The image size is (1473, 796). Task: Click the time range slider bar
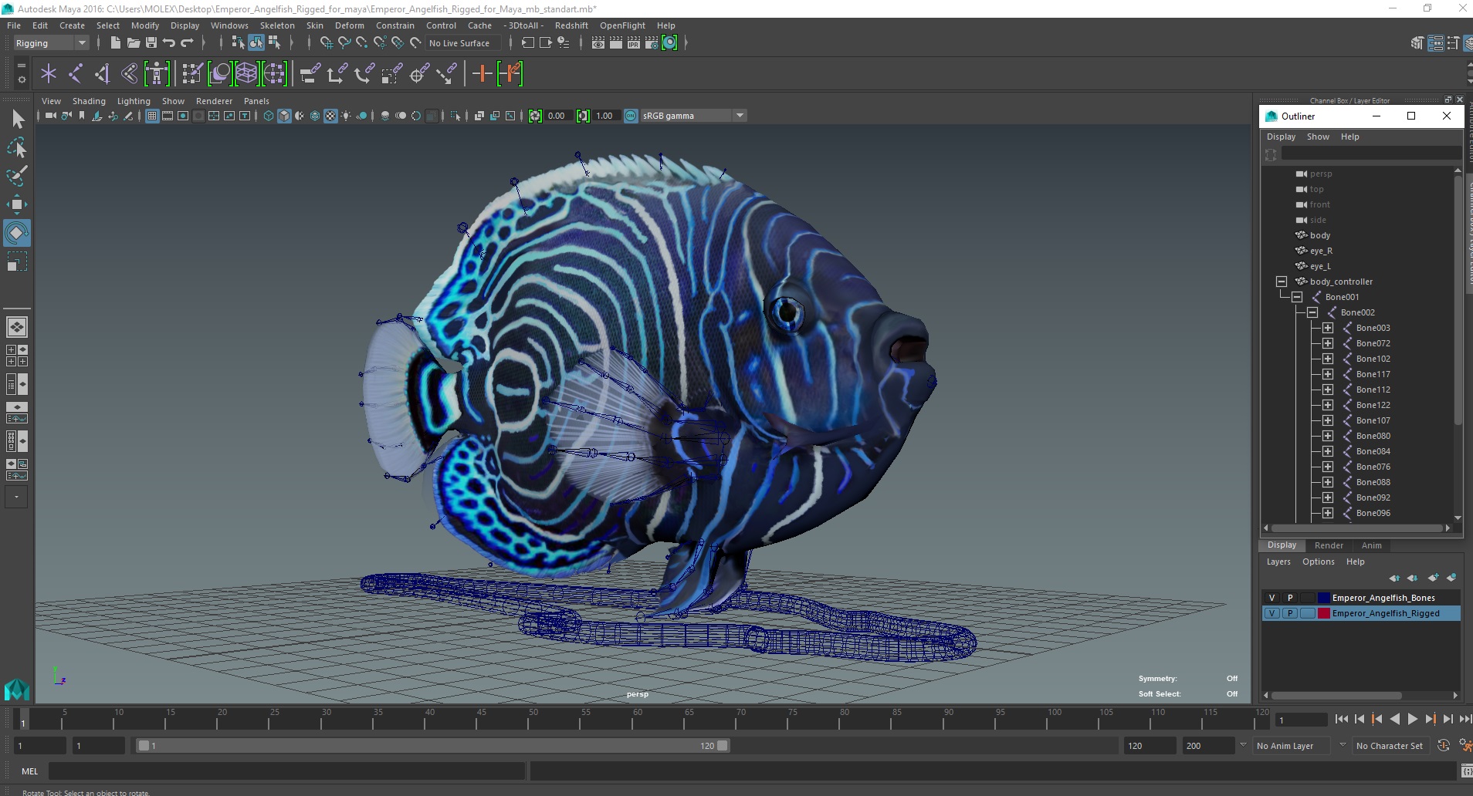point(432,746)
